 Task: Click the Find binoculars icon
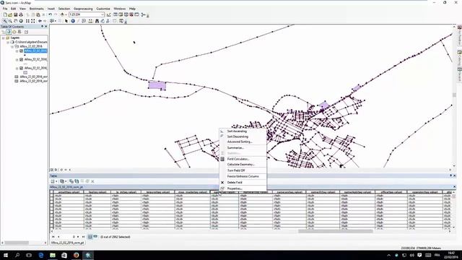point(97,21)
